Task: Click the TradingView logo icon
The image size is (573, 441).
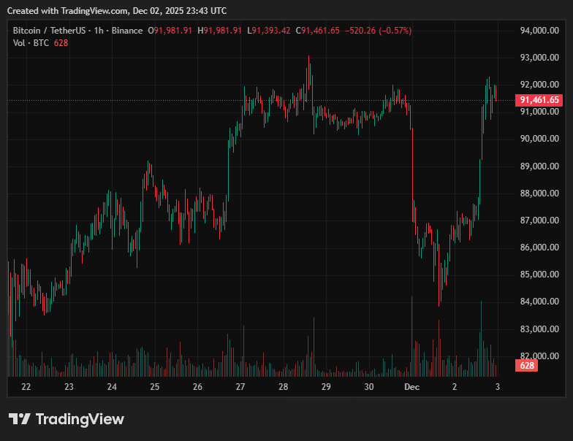Action: point(20,419)
